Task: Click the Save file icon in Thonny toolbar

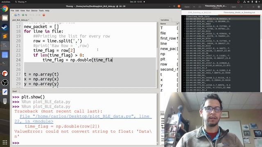Action: coord(18,15)
